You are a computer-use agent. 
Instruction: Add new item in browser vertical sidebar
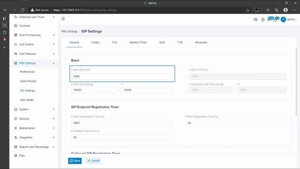point(5,47)
